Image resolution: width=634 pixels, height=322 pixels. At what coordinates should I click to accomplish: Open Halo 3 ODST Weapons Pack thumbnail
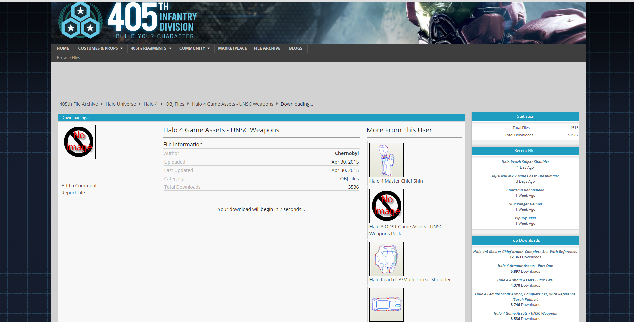[x=387, y=206]
